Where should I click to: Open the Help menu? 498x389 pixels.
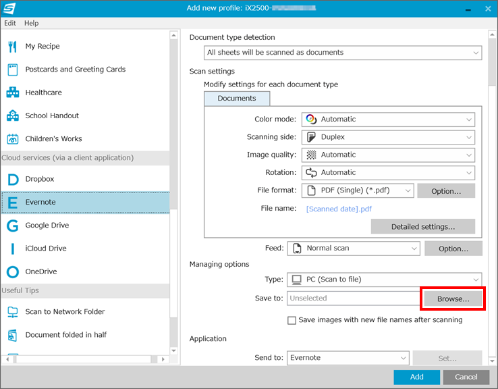point(32,23)
